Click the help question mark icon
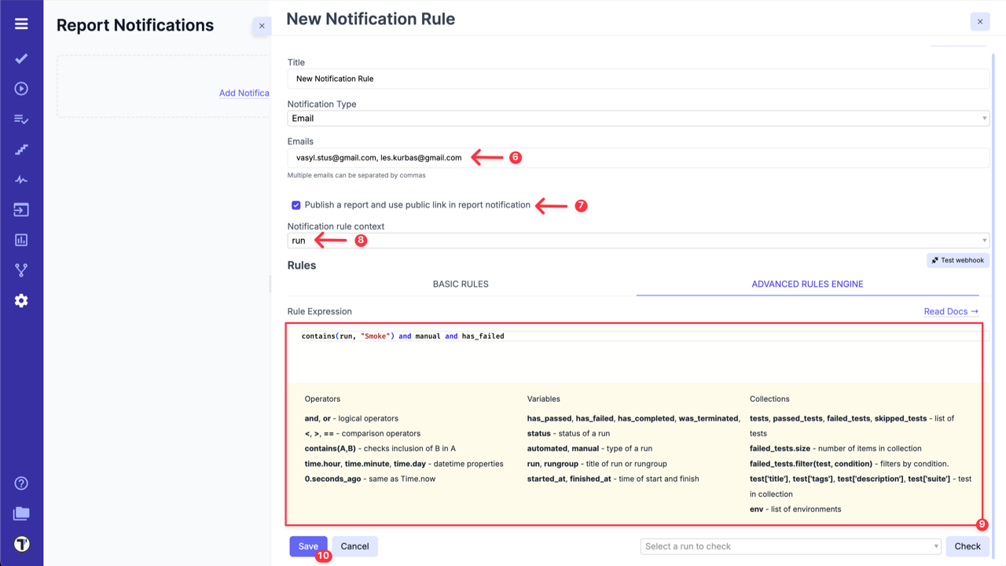The height and width of the screenshot is (566, 1006). [20, 483]
